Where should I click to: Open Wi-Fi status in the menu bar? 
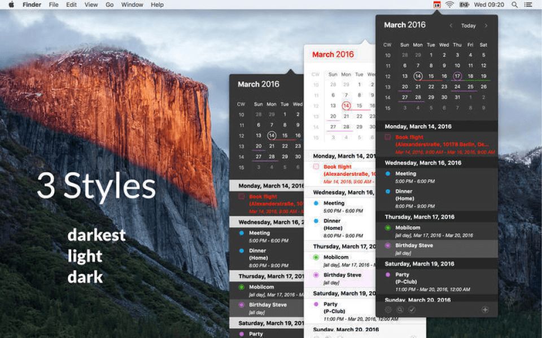[449, 5]
